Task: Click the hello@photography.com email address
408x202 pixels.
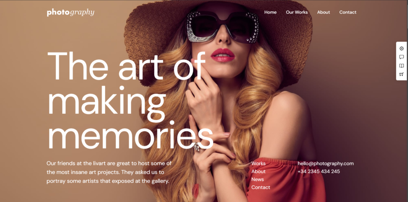Action: coord(326,163)
